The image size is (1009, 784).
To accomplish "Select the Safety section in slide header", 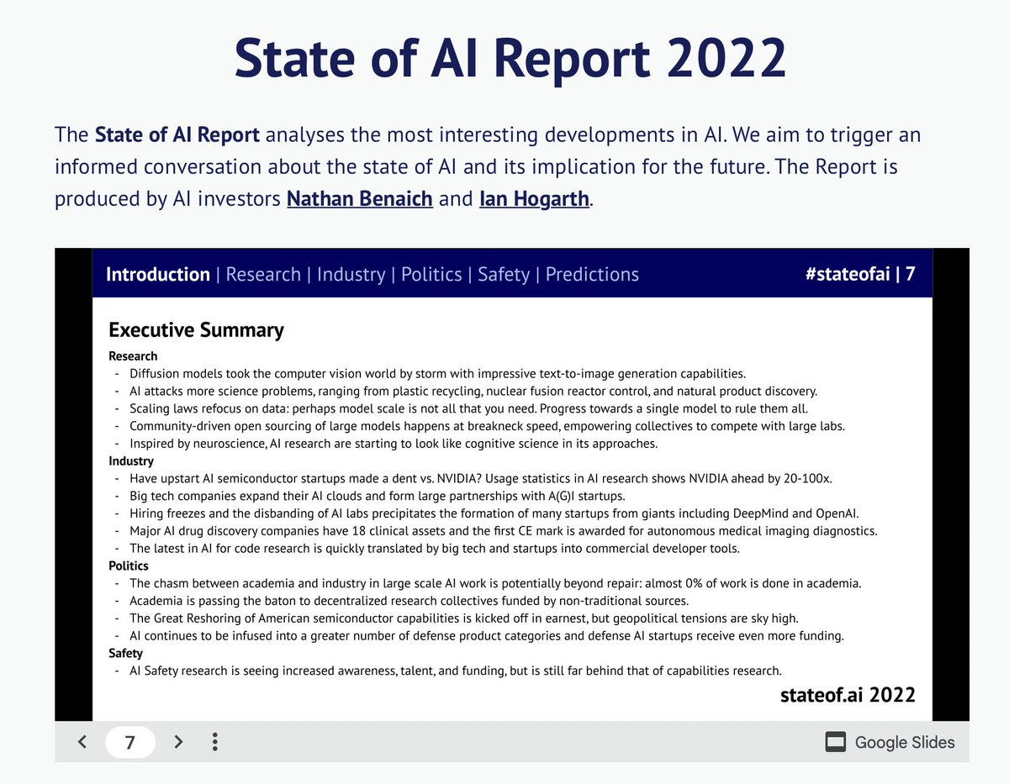I will tap(504, 275).
